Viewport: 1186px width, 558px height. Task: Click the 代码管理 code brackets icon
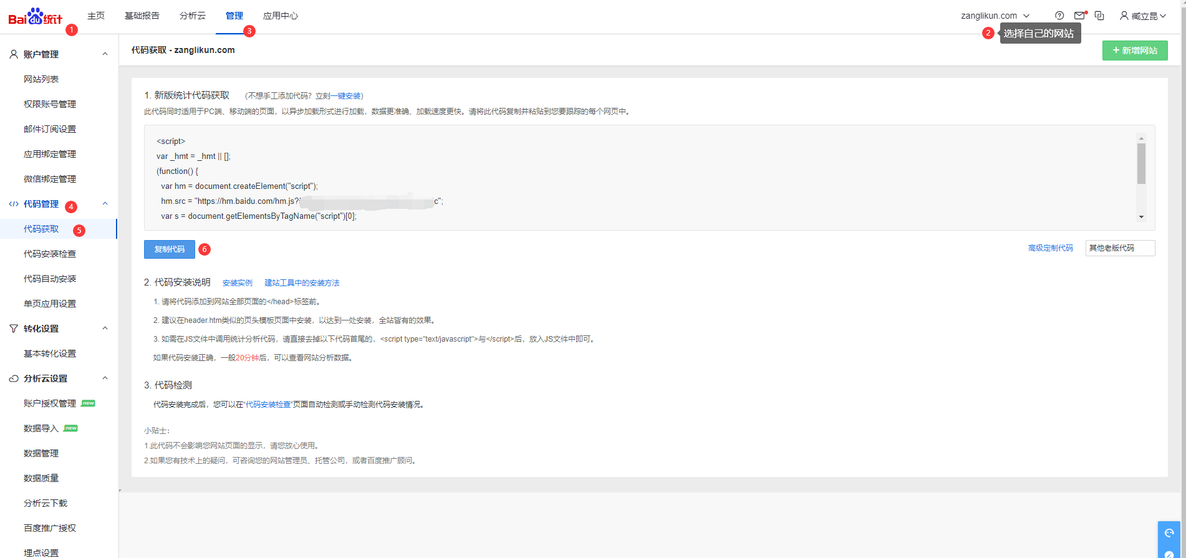pyautogui.click(x=13, y=204)
